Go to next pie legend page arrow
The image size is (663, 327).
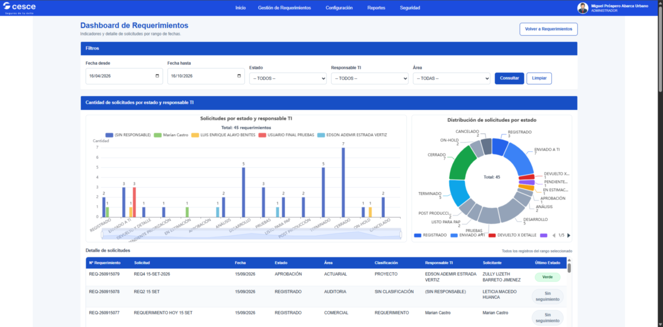569,235
